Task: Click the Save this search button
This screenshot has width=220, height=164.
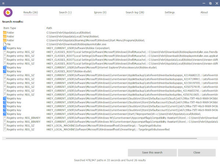Action: (x=152, y=153)
